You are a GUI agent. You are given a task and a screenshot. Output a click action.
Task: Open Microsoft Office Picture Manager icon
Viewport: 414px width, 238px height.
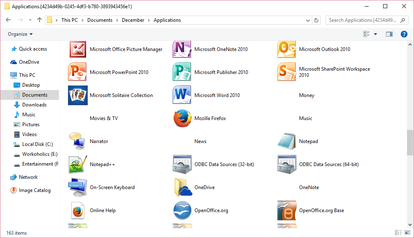click(x=77, y=49)
